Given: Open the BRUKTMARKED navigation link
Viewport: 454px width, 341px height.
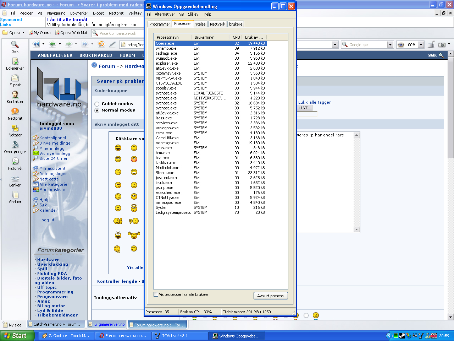Looking at the screenshot, I should [x=96, y=55].
